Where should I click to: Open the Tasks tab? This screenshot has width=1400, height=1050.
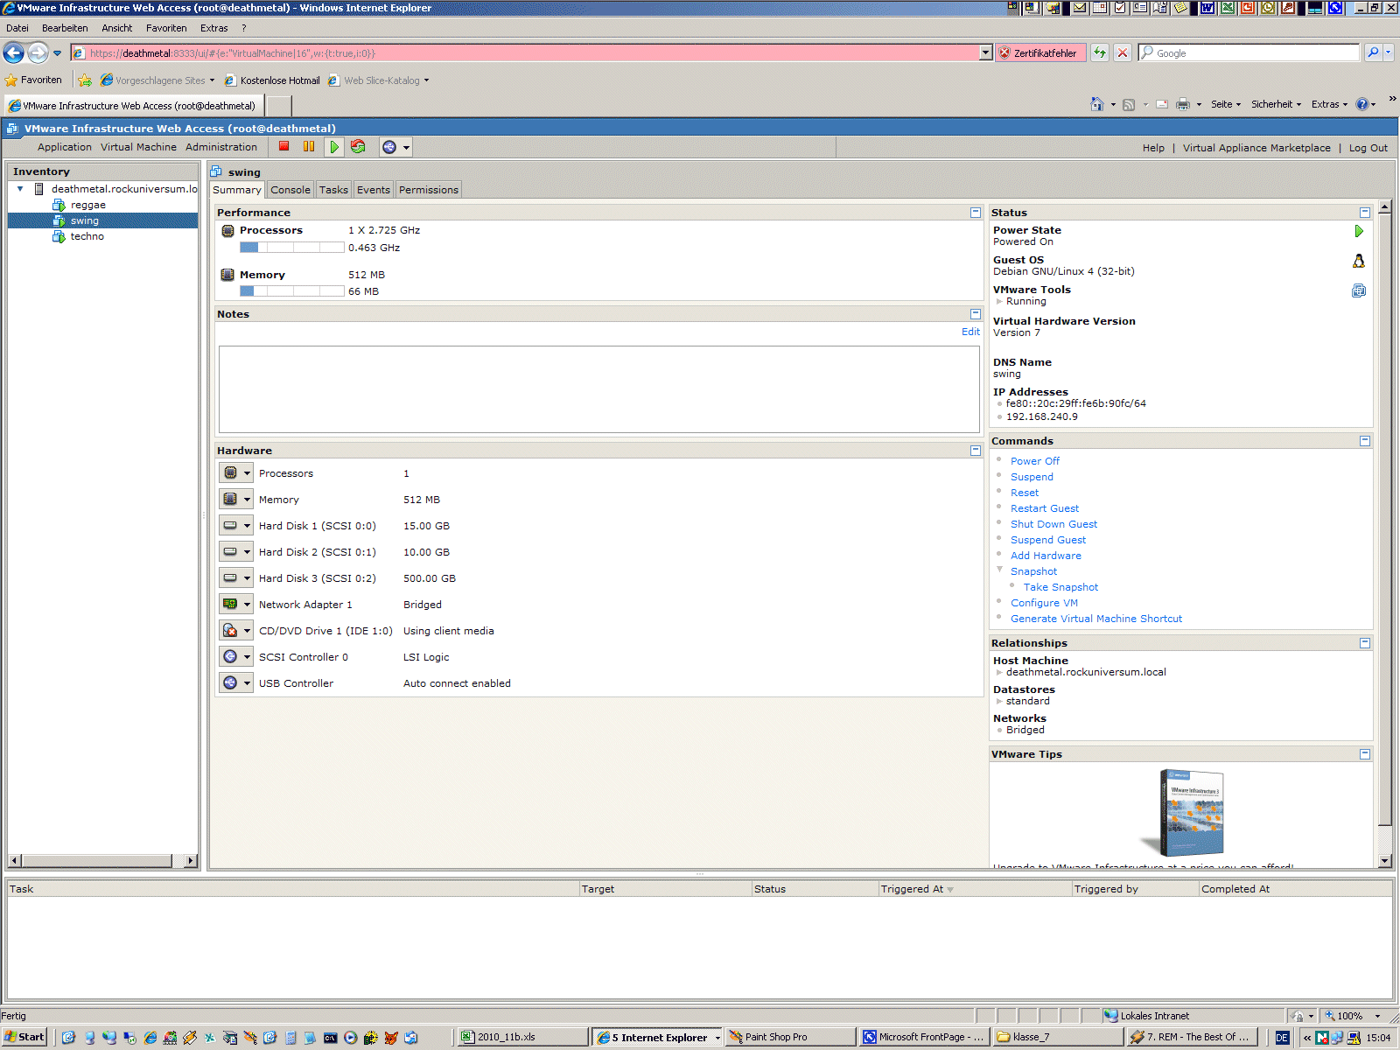333,190
